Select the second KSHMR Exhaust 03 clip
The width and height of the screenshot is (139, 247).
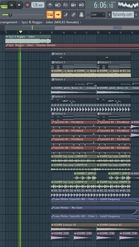pos(118,227)
